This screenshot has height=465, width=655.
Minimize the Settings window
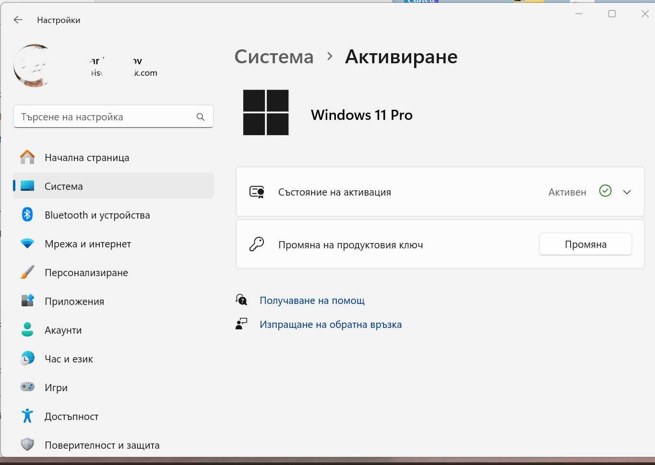(579, 13)
